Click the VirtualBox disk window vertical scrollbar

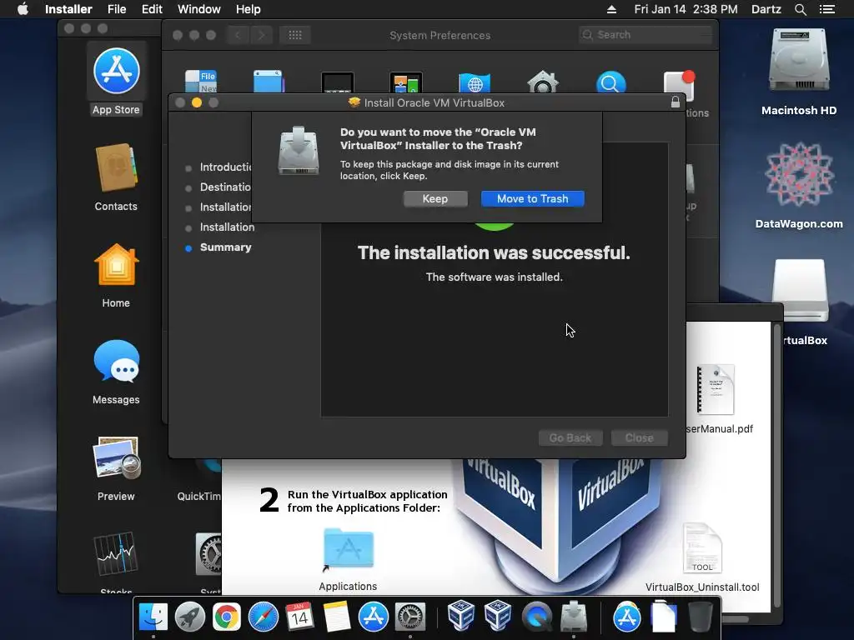pos(777,465)
